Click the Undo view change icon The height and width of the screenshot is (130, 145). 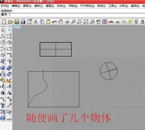pyautogui.click(x=99, y=22)
